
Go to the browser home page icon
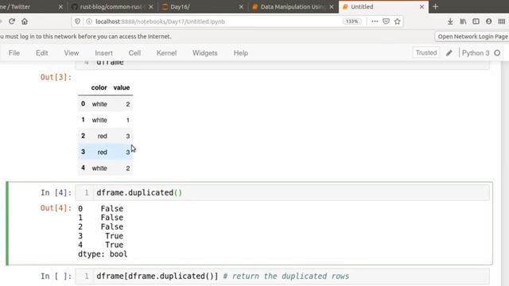[x=25, y=21]
